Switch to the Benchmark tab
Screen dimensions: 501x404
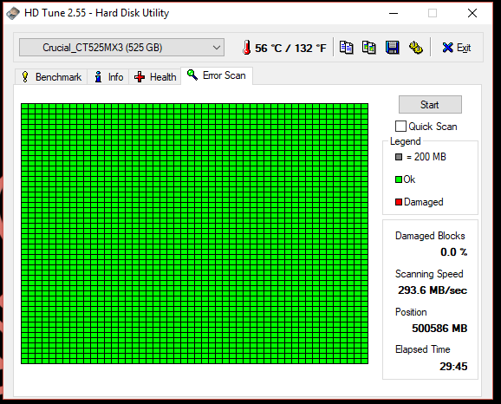click(51, 77)
